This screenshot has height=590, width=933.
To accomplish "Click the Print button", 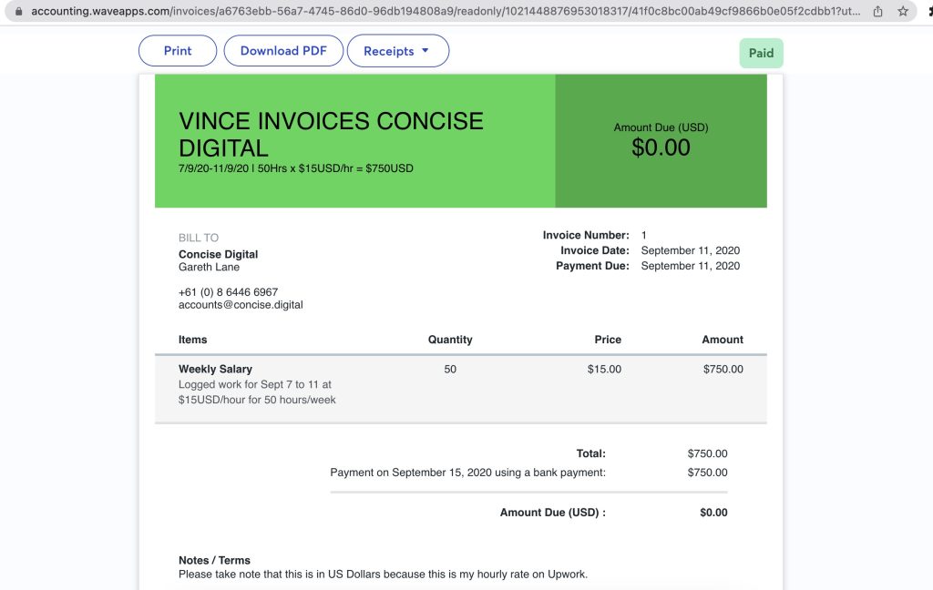I will click(178, 51).
